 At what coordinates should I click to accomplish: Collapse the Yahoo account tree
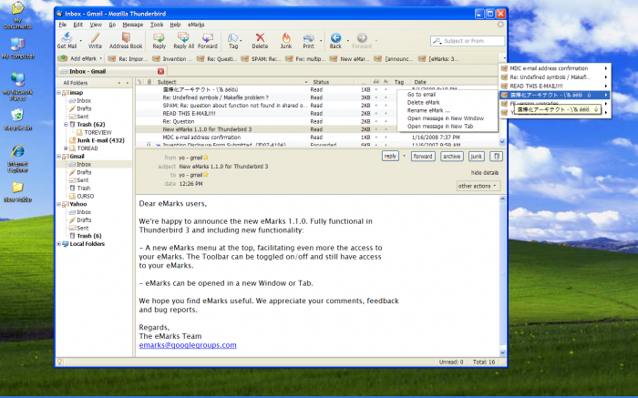(x=59, y=204)
